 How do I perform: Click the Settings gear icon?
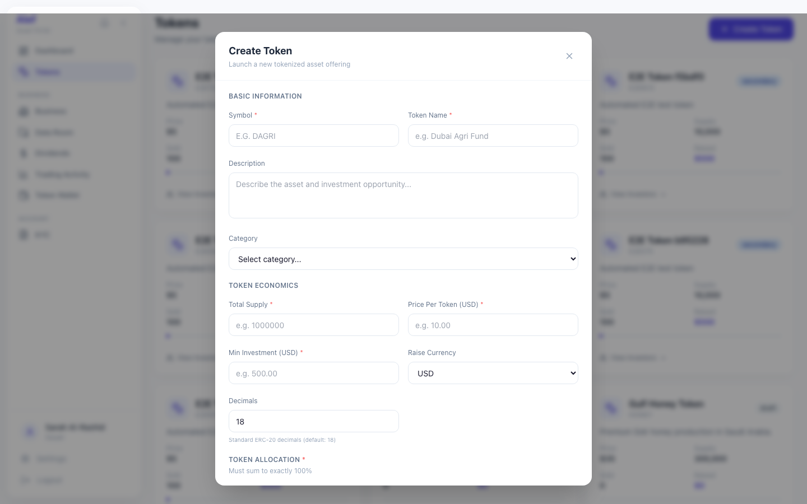click(x=25, y=458)
